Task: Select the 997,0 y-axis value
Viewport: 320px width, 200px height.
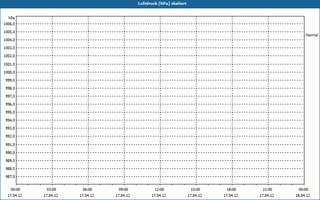Action: click(x=10, y=96)
